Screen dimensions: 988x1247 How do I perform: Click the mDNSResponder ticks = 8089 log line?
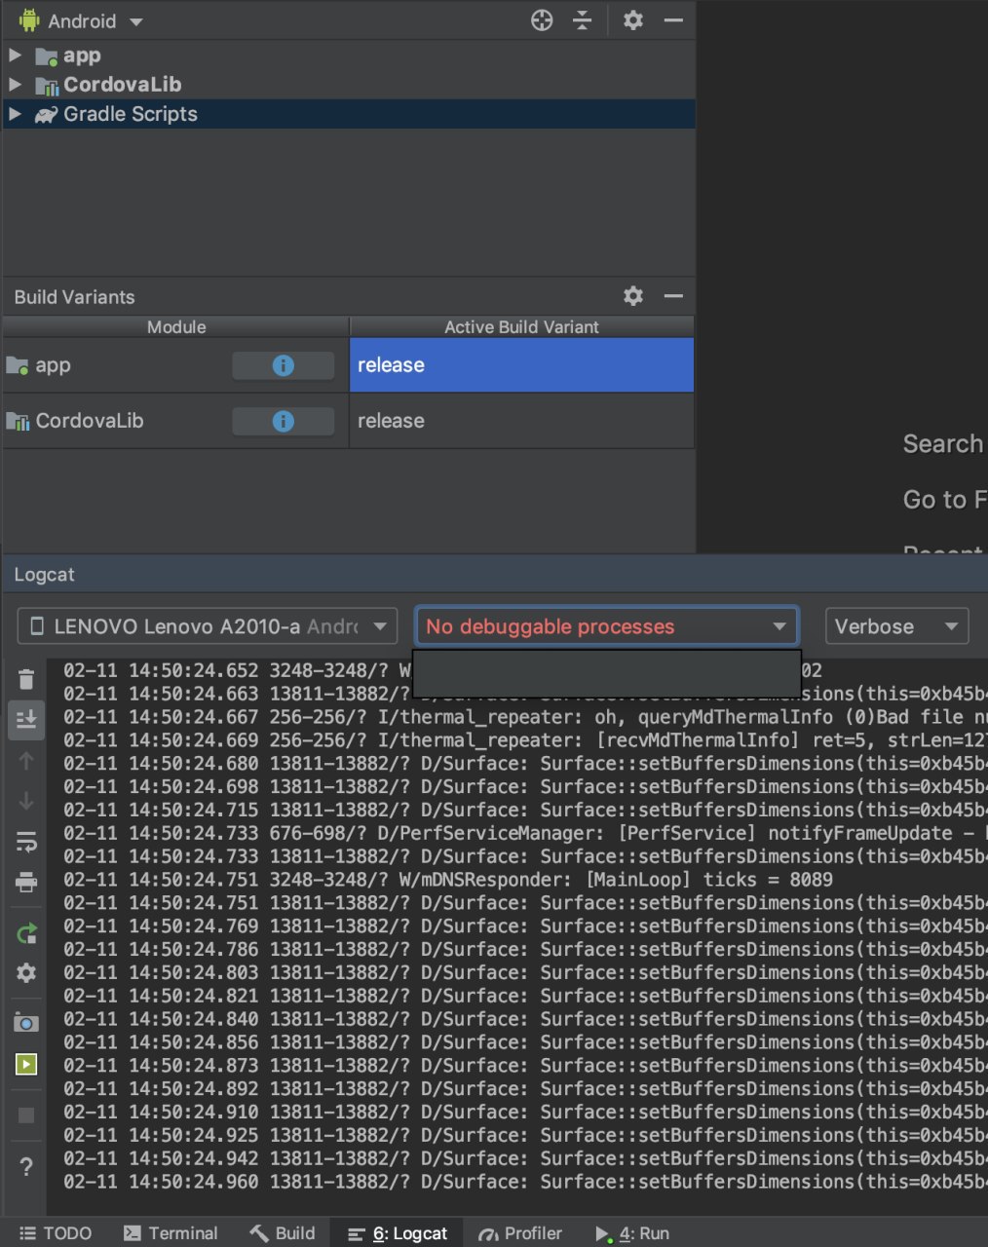pos(448,880)
